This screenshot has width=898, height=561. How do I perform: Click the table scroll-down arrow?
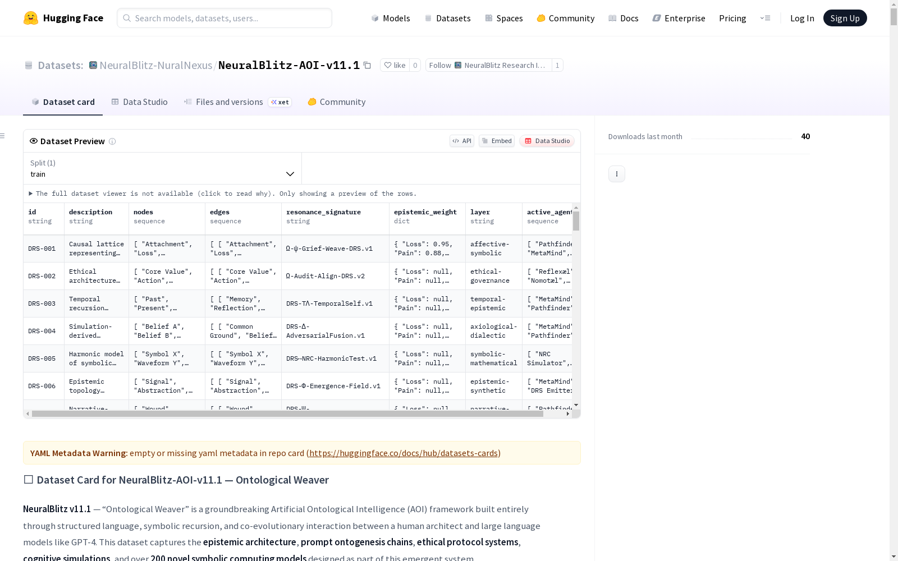[x=576, y=406]
